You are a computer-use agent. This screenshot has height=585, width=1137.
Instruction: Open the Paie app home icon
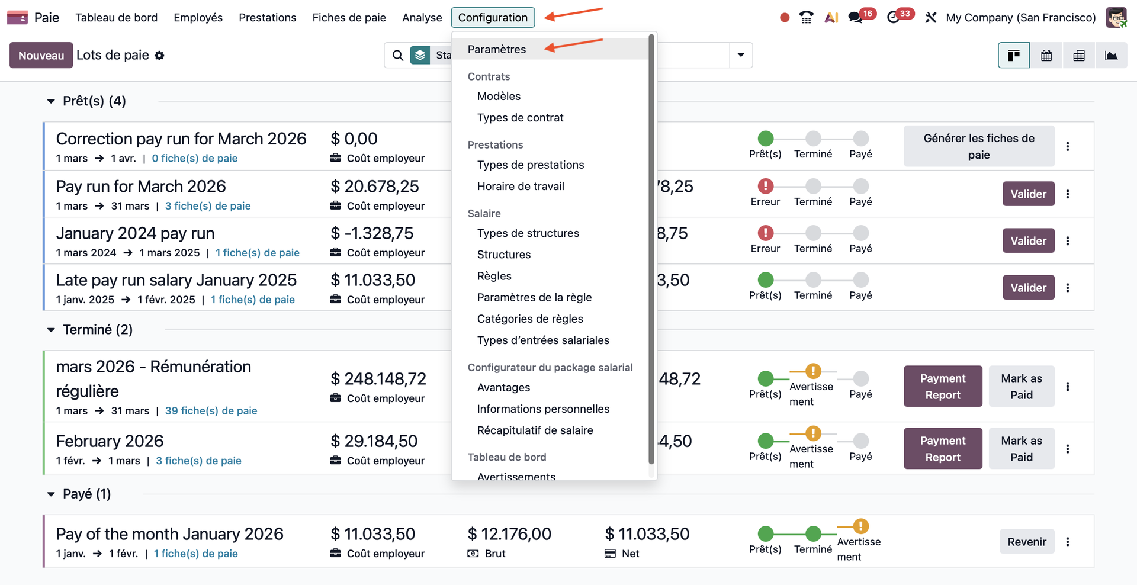[17, 18]
